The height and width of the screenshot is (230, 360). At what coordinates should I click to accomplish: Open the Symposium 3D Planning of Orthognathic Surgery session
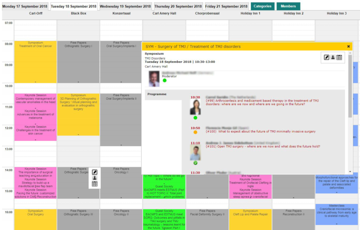[x=78, y=114]
